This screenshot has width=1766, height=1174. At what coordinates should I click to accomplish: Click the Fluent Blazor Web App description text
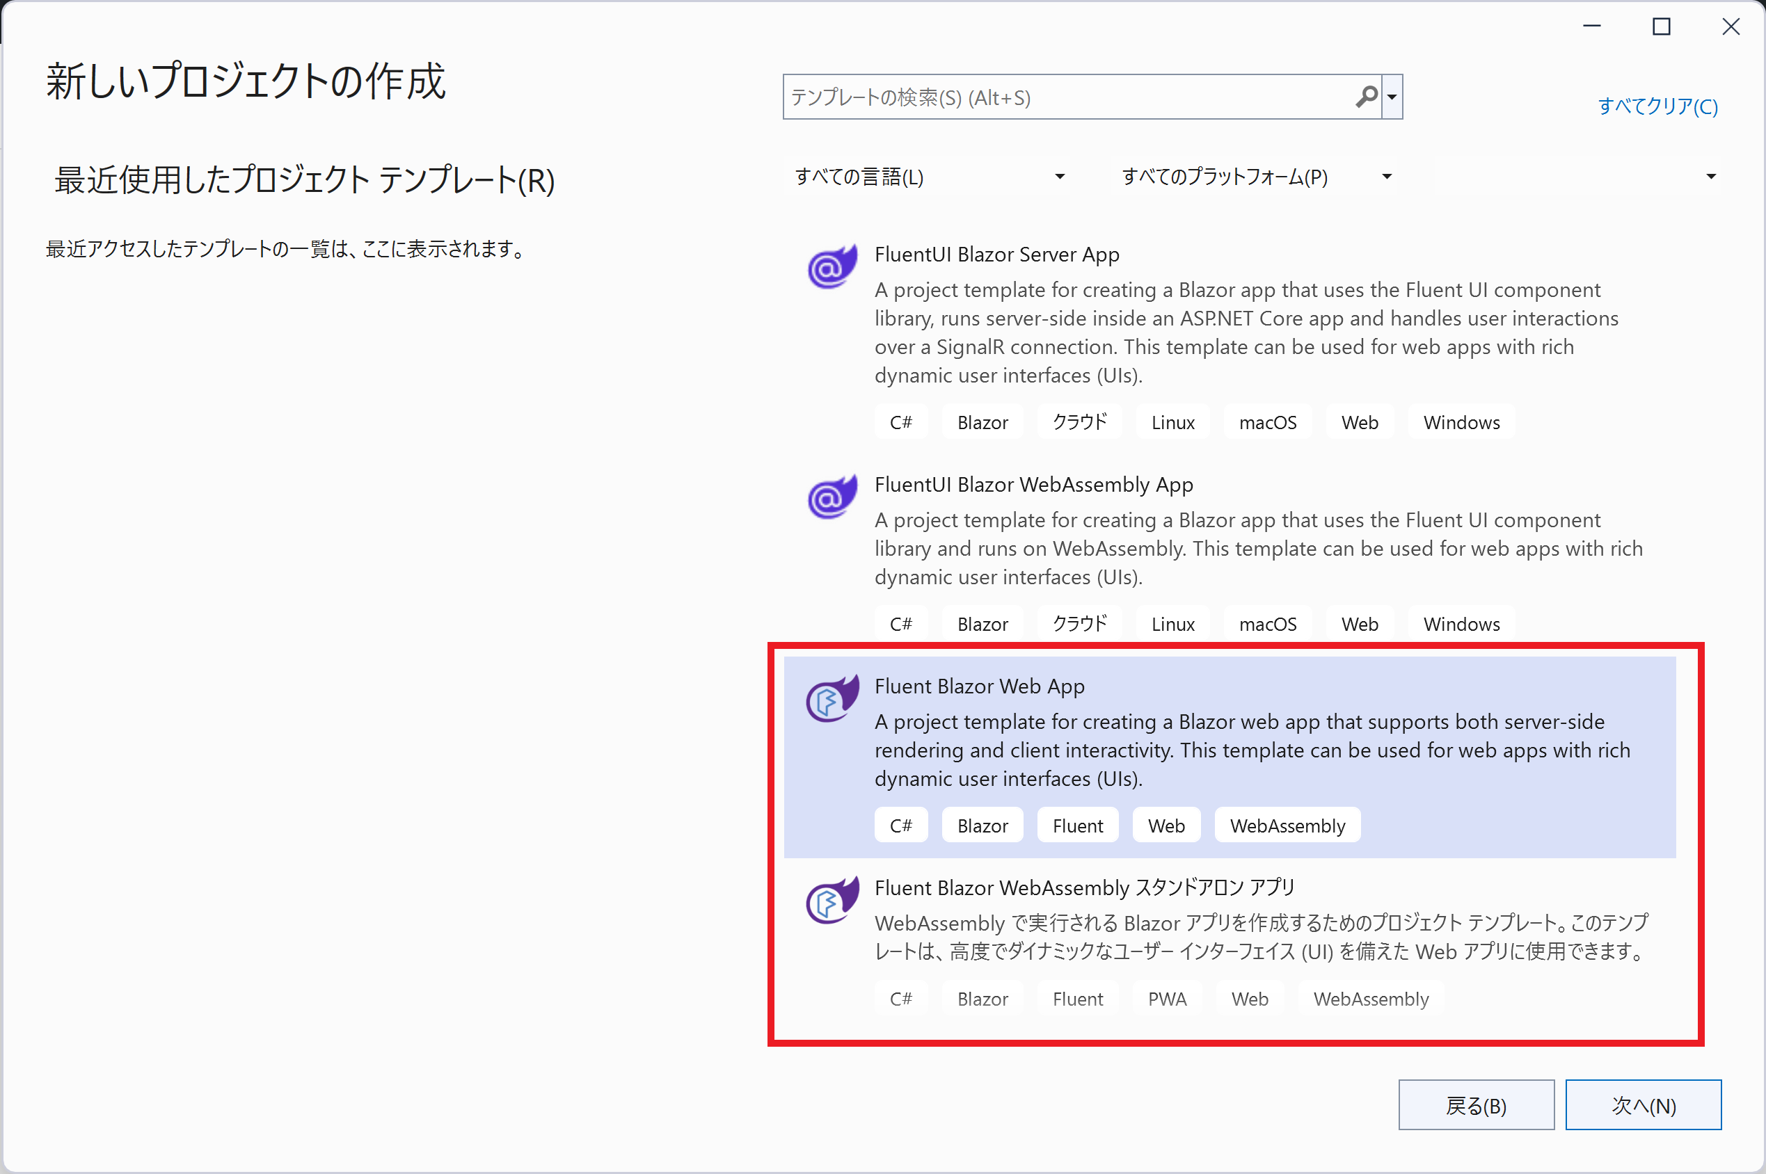point(1252,750)
